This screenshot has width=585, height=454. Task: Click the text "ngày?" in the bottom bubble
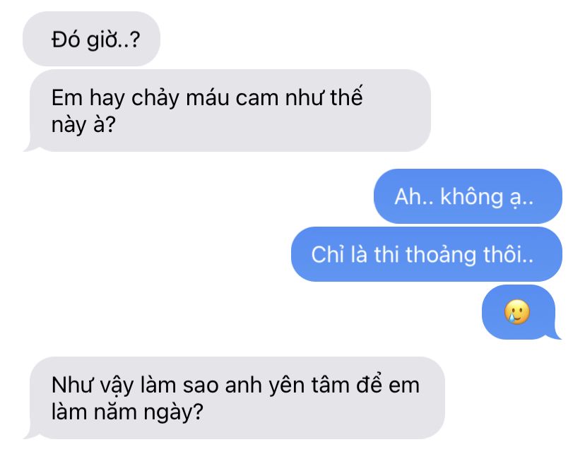pyautogui.click(x=174, y=413)
